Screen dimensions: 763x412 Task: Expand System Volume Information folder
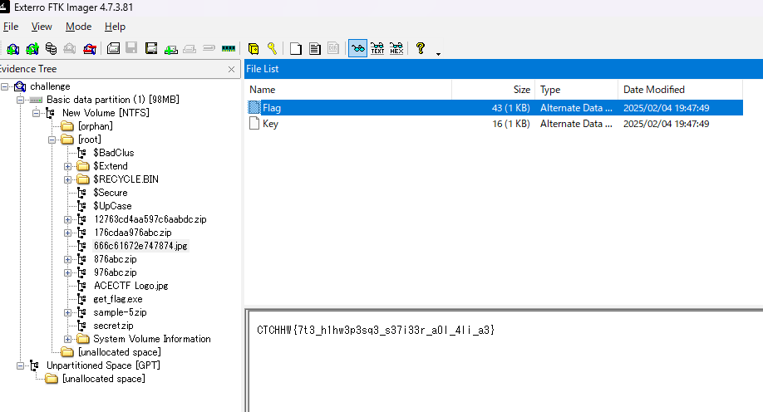point(67,339)
